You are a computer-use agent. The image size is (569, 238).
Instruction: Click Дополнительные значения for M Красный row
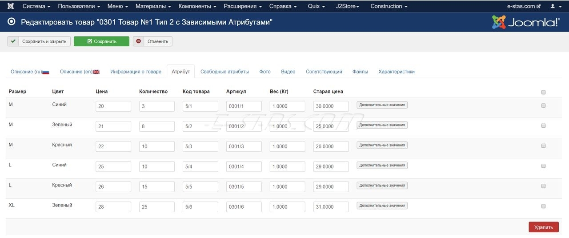click(x=382, y=145)
